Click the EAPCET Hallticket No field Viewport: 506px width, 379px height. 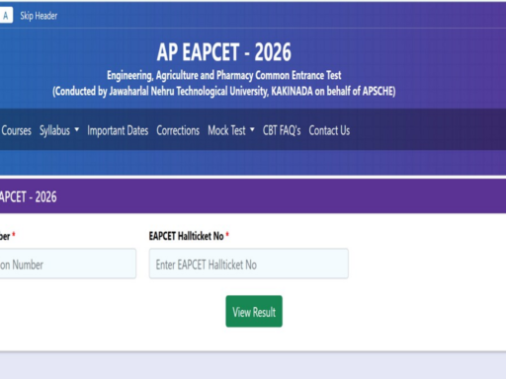point(249,264)
